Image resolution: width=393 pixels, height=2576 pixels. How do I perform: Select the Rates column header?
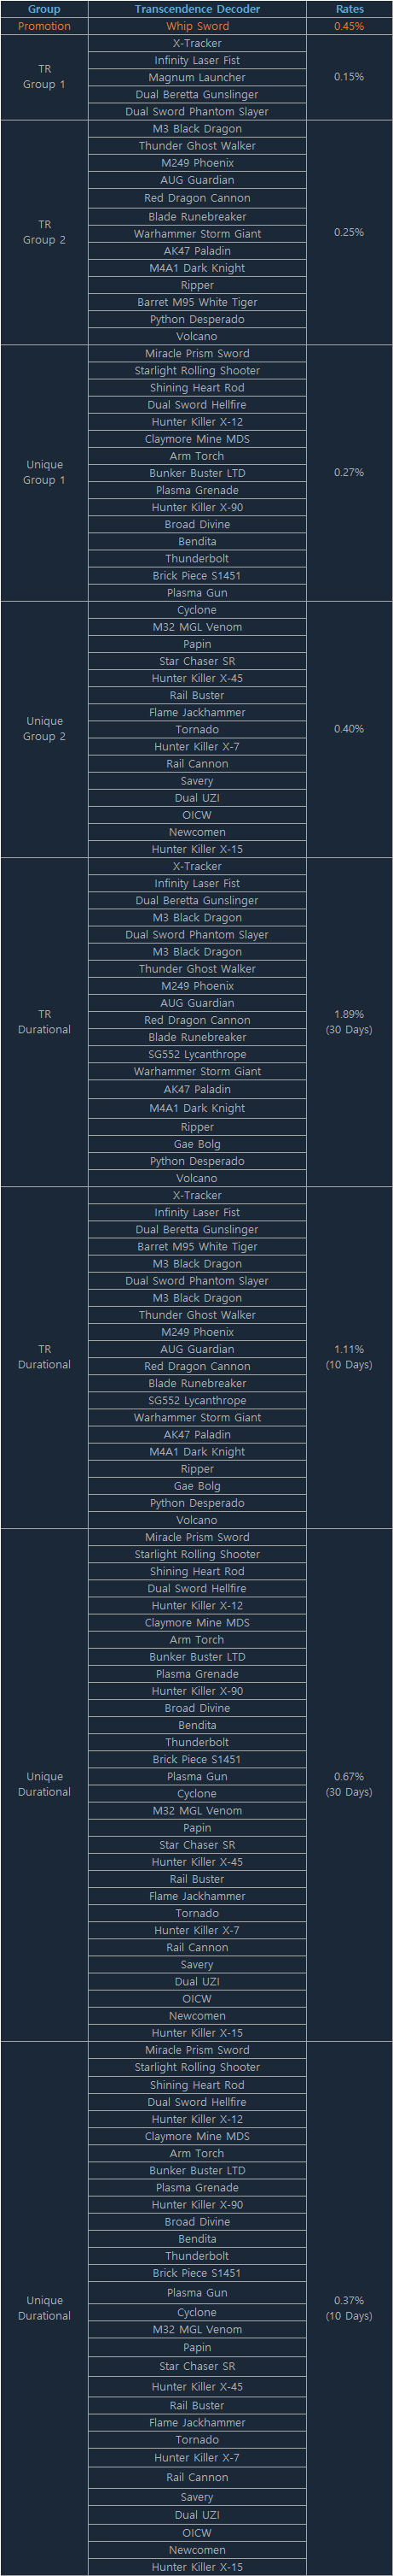(x=350, y=9)
